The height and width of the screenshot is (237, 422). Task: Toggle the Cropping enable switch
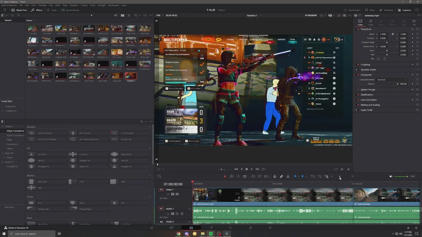pos(358,65)
